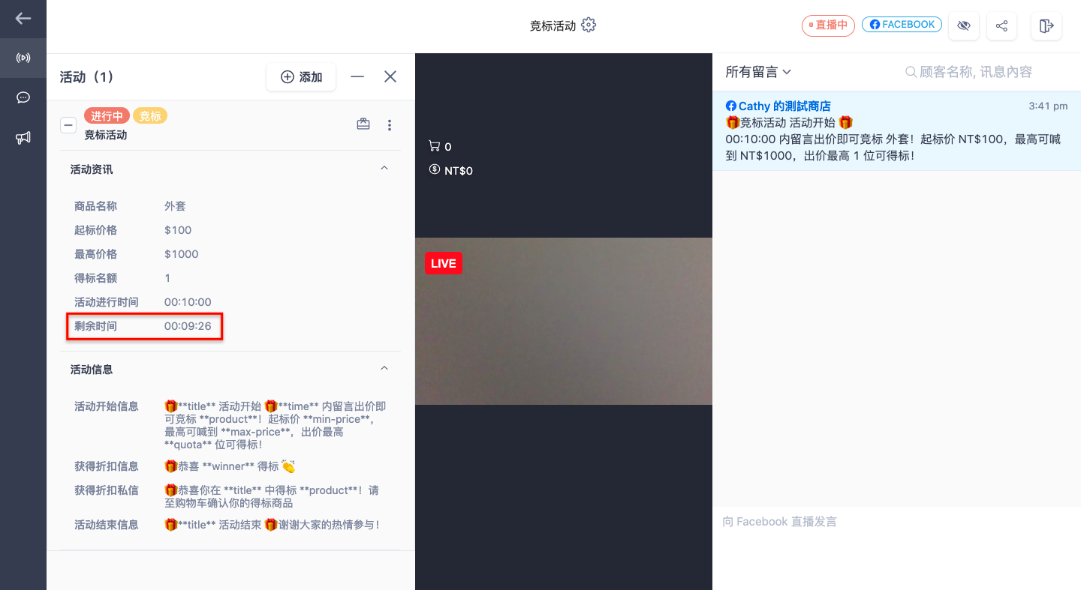Click the 商品名称 value 外套

coord(175,206)
